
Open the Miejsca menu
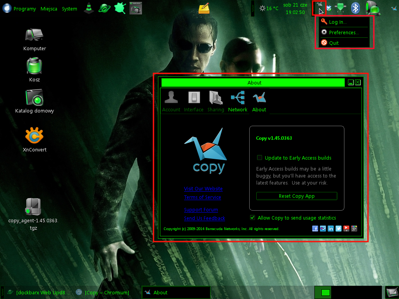click(49, 9)
